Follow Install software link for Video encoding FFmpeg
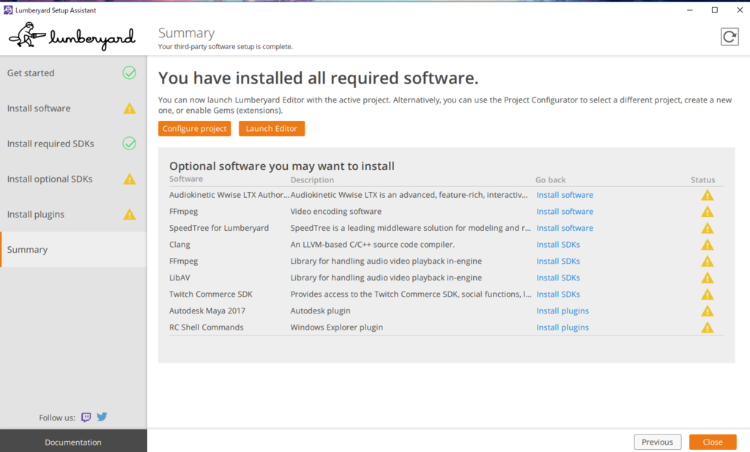 [565, 212]
